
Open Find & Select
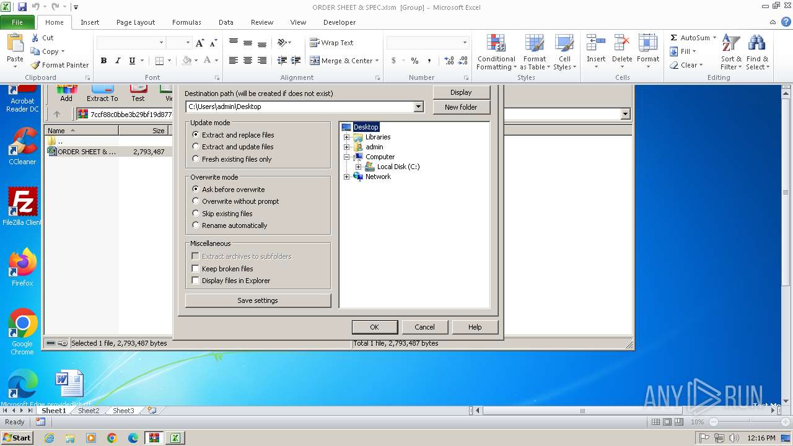pyautogui.click(x=757, y=52)
